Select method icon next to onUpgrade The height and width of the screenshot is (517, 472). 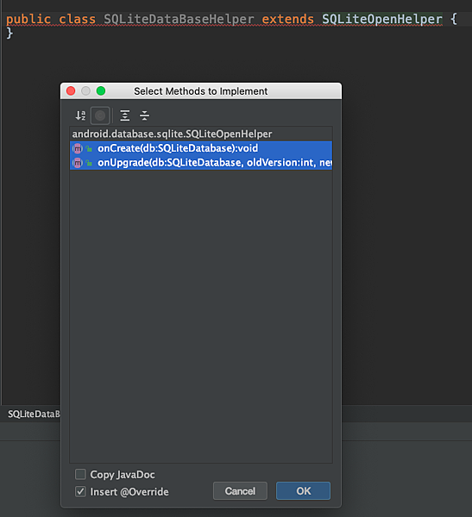coord(78,163)
